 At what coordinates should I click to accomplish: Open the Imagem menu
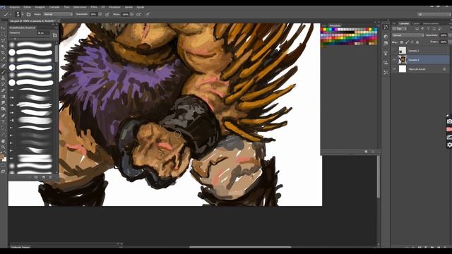(x=40, y=7)
